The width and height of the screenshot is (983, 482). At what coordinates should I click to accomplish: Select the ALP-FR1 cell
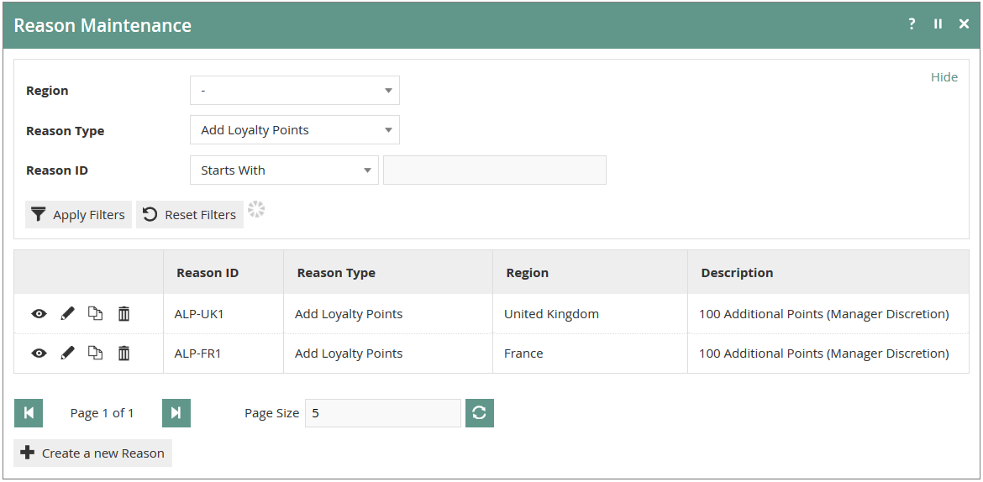tap(223, 354)
